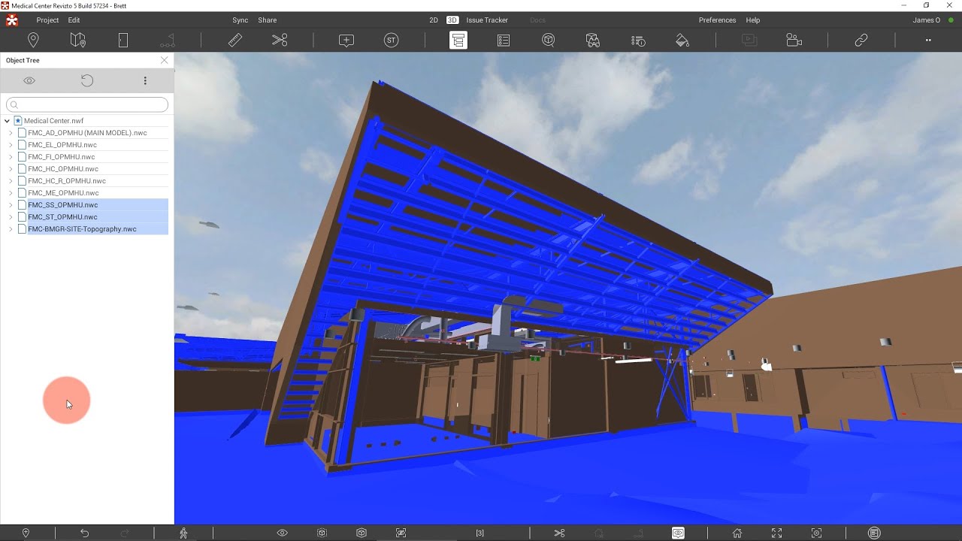
Task: Reset object tree with circular arrow icon
Action: [87, 80]
